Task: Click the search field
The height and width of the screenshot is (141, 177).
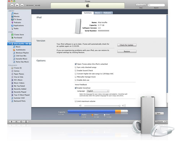Action: (156, 5)
